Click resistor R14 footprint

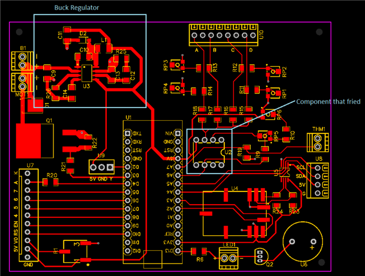tap(199, 91)
